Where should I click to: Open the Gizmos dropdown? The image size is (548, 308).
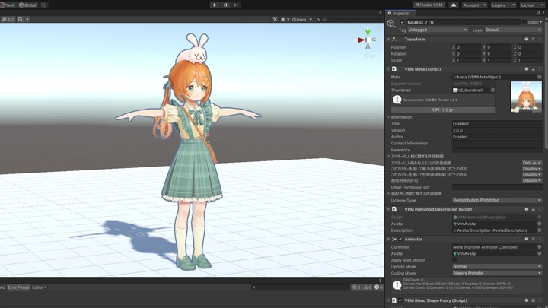(x=302, y=20)
